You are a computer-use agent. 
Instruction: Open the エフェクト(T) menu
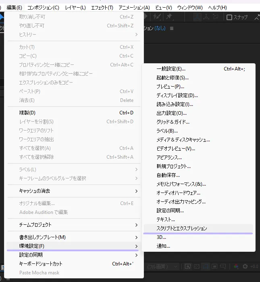coord(102,8)
